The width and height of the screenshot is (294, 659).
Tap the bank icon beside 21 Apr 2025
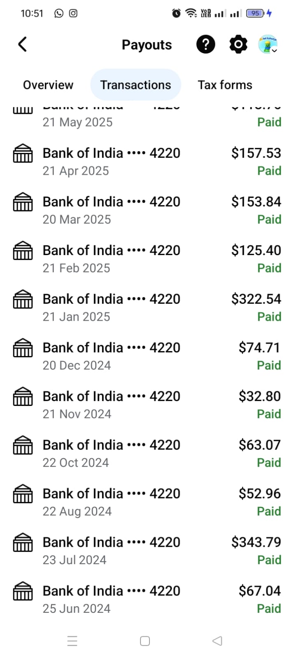pos(23,154)
